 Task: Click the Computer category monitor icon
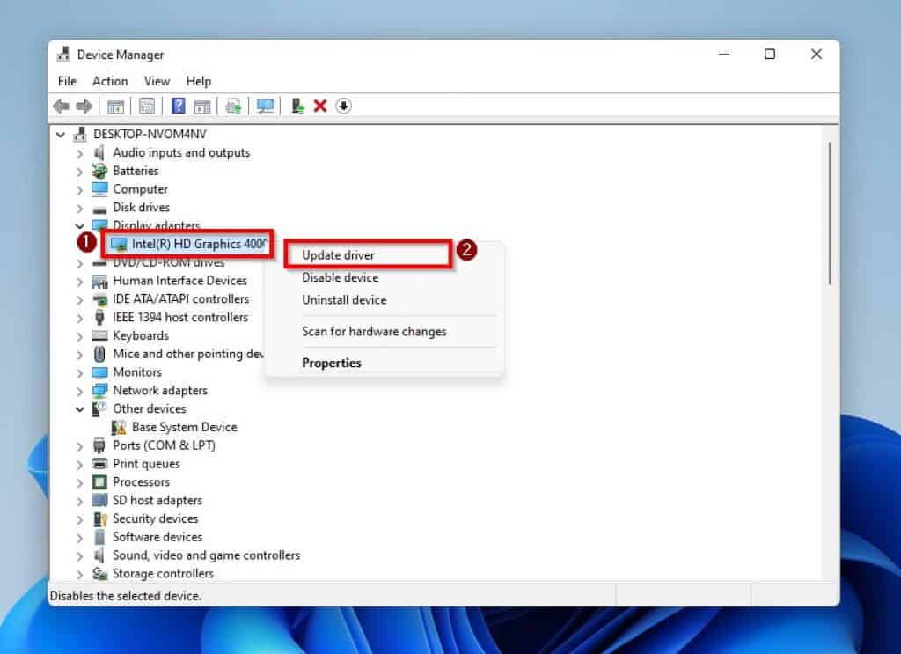coord(99,188)
